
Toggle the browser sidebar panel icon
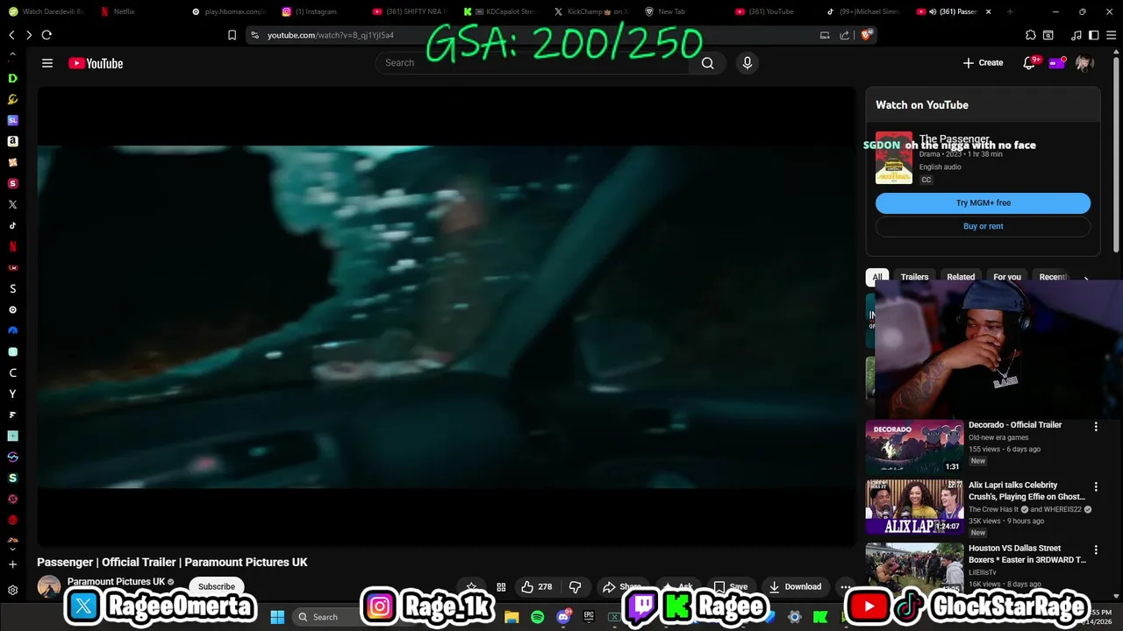point(1093,35)
